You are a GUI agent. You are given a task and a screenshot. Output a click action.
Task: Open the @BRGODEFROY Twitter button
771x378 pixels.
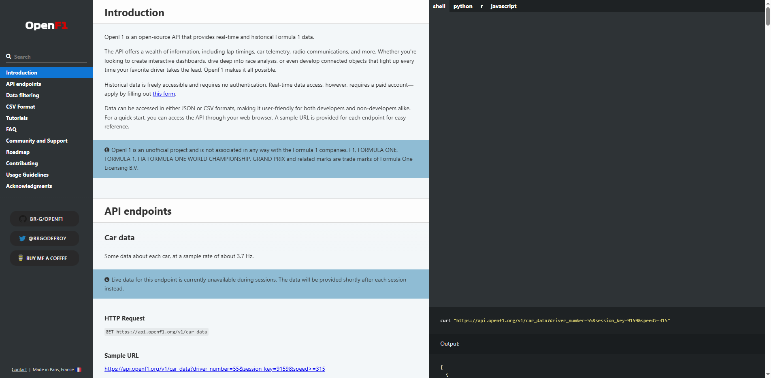tap(45, 238)
